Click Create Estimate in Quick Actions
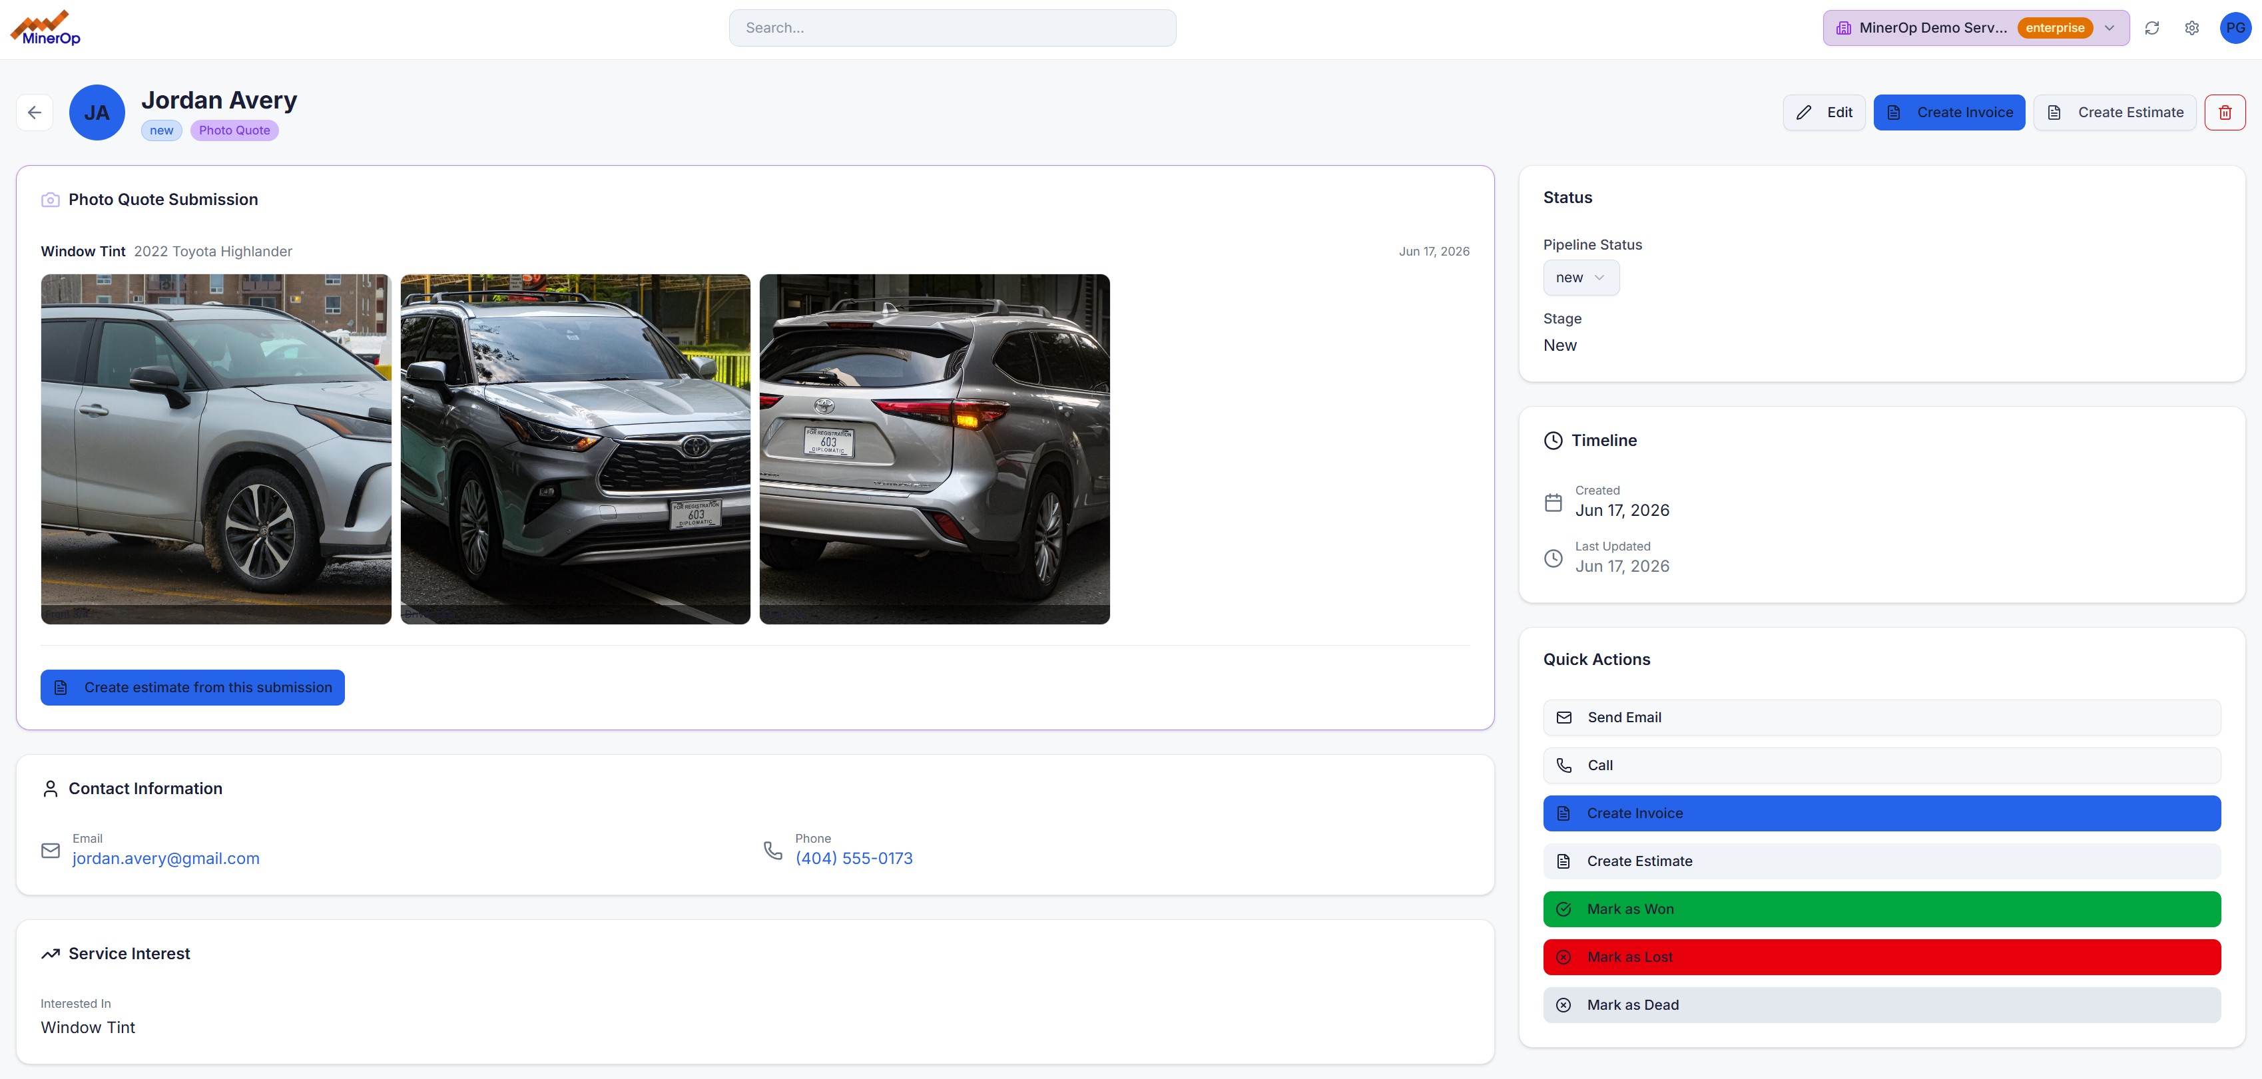2262x1079 pixels. [1881, 861]
